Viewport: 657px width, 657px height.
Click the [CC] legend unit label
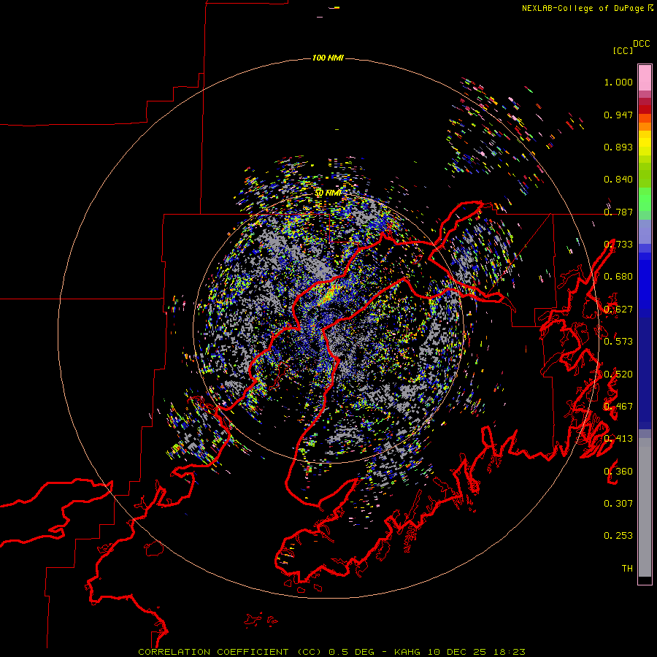[x=623, y=50]
